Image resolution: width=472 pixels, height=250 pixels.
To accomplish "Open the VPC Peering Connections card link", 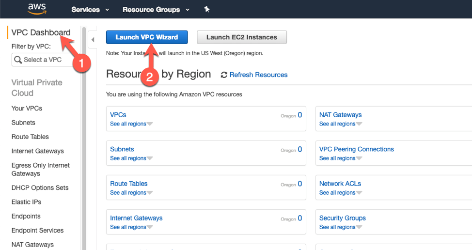I will (356, 149).
